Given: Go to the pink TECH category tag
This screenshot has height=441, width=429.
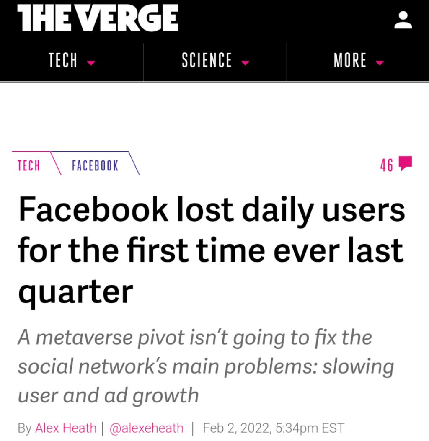Looking at the screenshot, I should (29, 166).
